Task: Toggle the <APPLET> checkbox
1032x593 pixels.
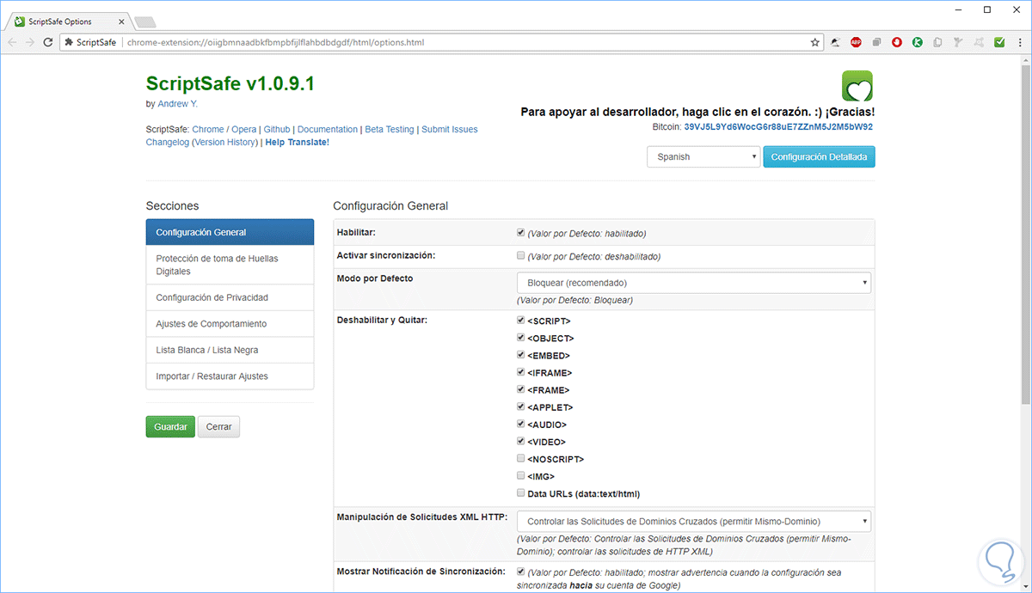Action: click(x=520, y=406)
